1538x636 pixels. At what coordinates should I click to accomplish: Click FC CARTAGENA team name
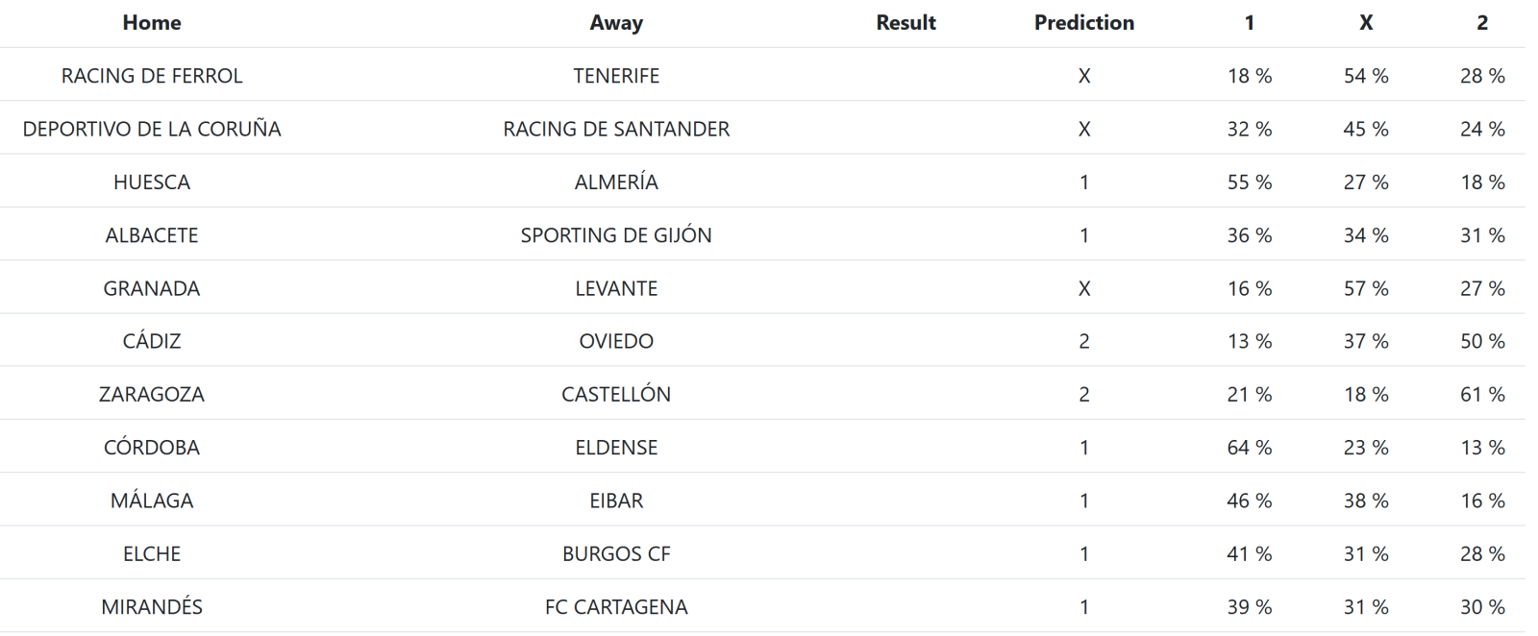coord(616,607)
